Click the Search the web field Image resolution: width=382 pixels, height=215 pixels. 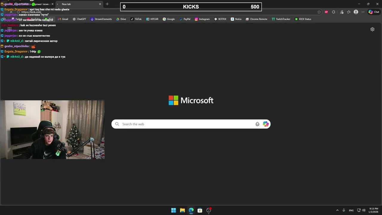191,124
